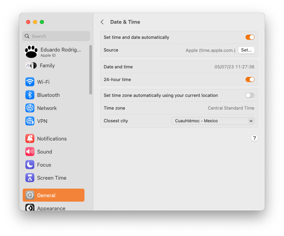Click the Bluetooth icon in sidebar
The image size is (284, 236).
pos(30,95)
